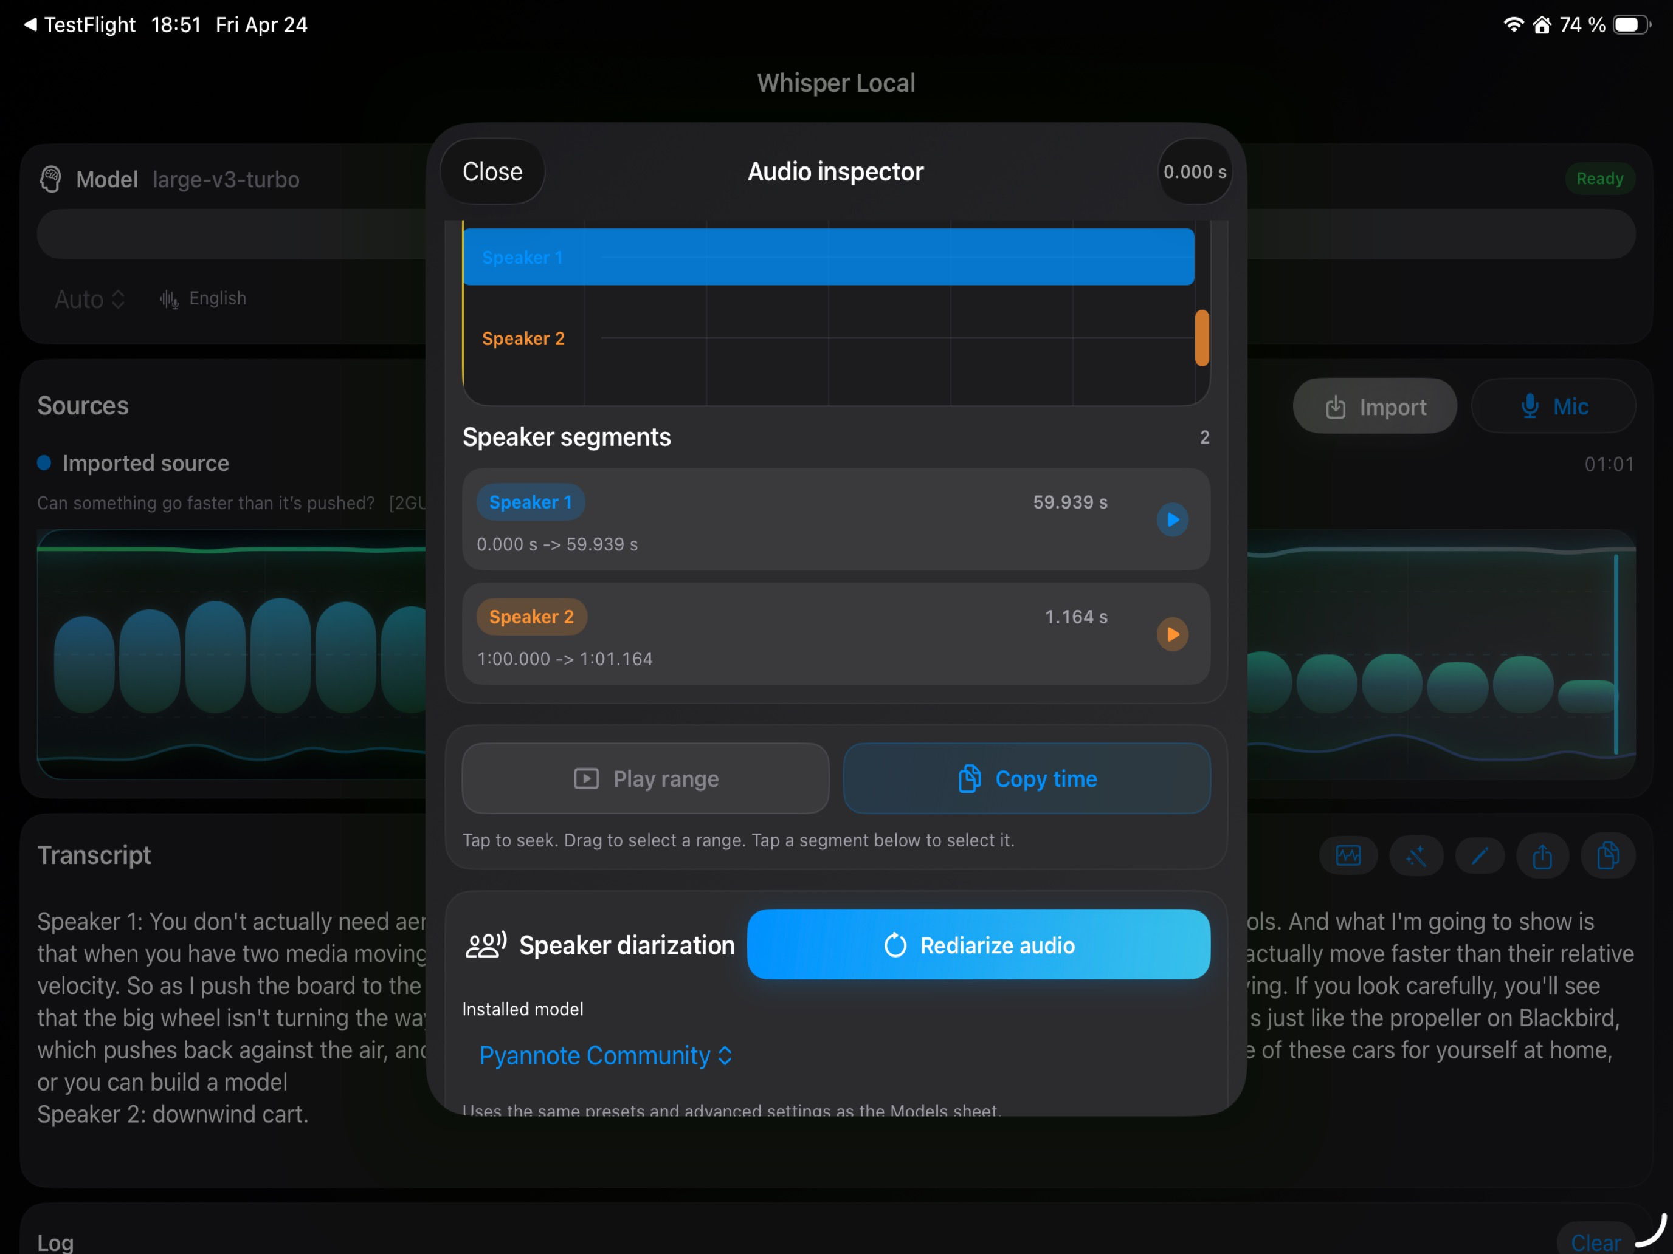Image resolution: width=1673 pixels, height=1254 pixels.
Task: Select the Speaker 2 badge in segments
Action: [531, 617]
